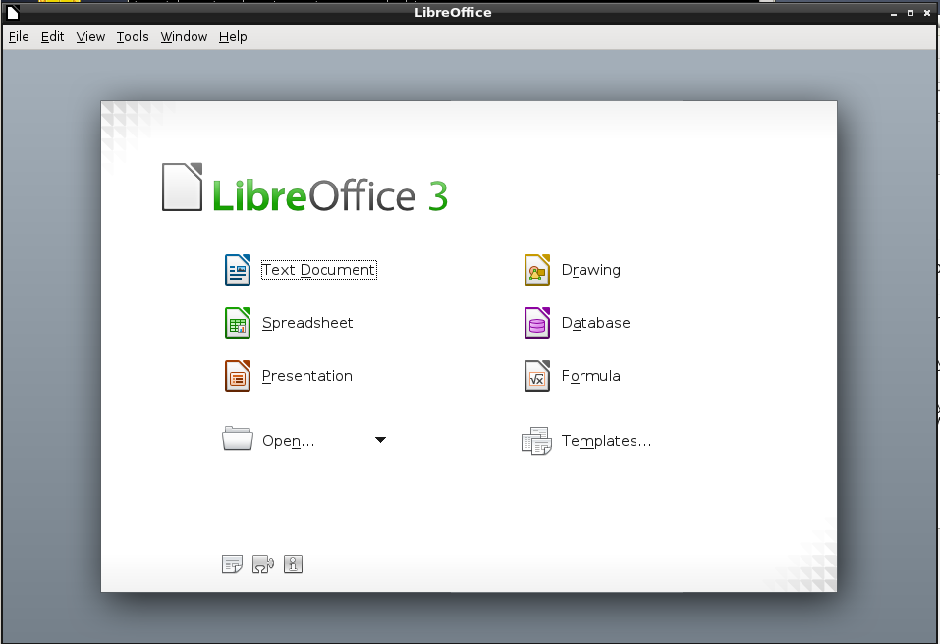
Task: Click the Formula icon
Action: tap(537, 376)
